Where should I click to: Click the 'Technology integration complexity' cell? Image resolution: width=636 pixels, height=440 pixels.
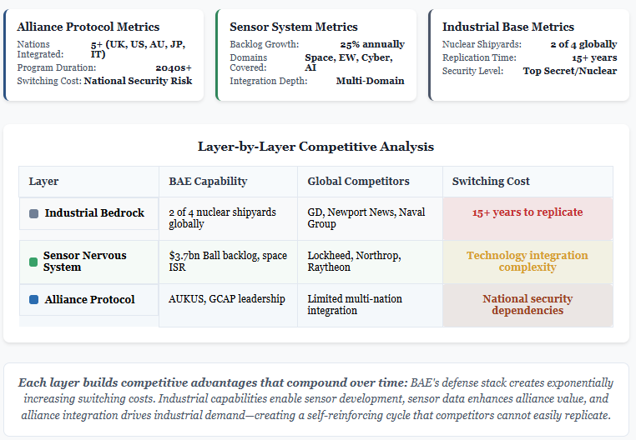527,262
